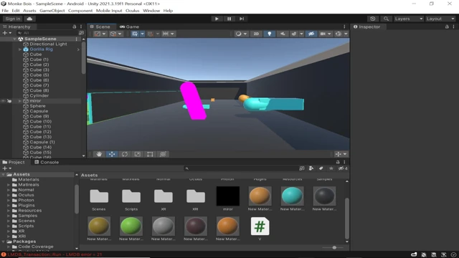Open the Layers dropdown
This screenshot has width=459, height=258.
point(408,19)
